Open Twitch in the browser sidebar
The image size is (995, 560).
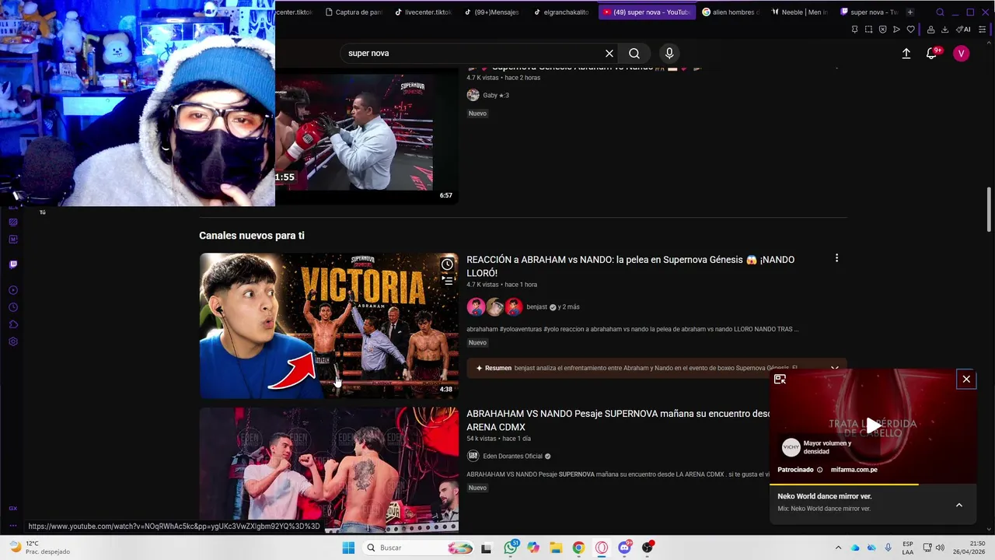click(13, 264)
